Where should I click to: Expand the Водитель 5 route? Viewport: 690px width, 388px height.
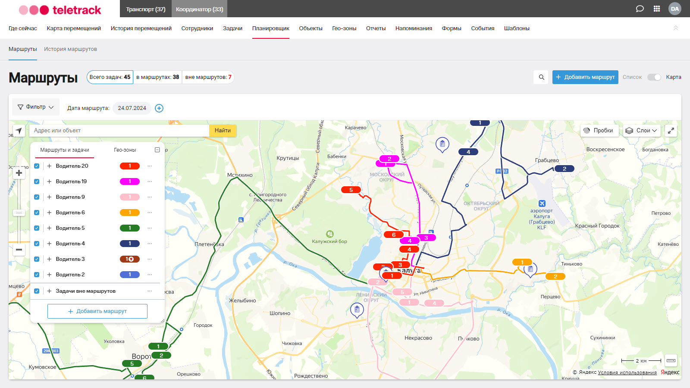[49, 228]
